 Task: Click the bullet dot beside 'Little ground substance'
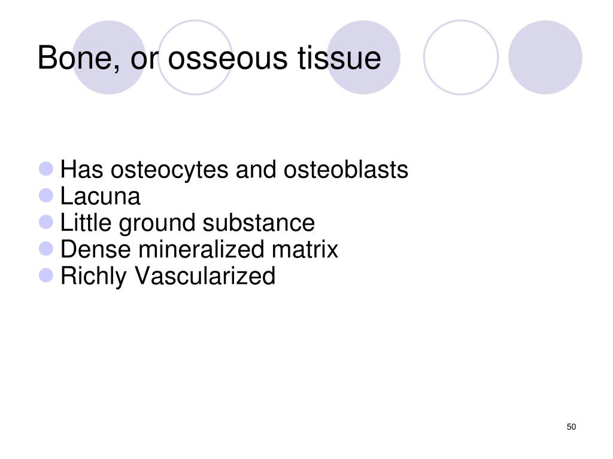46,222
